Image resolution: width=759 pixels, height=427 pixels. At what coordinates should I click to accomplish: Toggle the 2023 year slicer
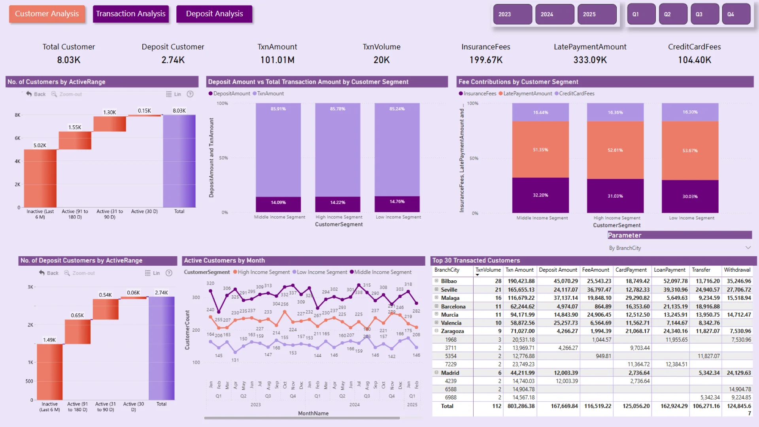(x=513, y=14)
